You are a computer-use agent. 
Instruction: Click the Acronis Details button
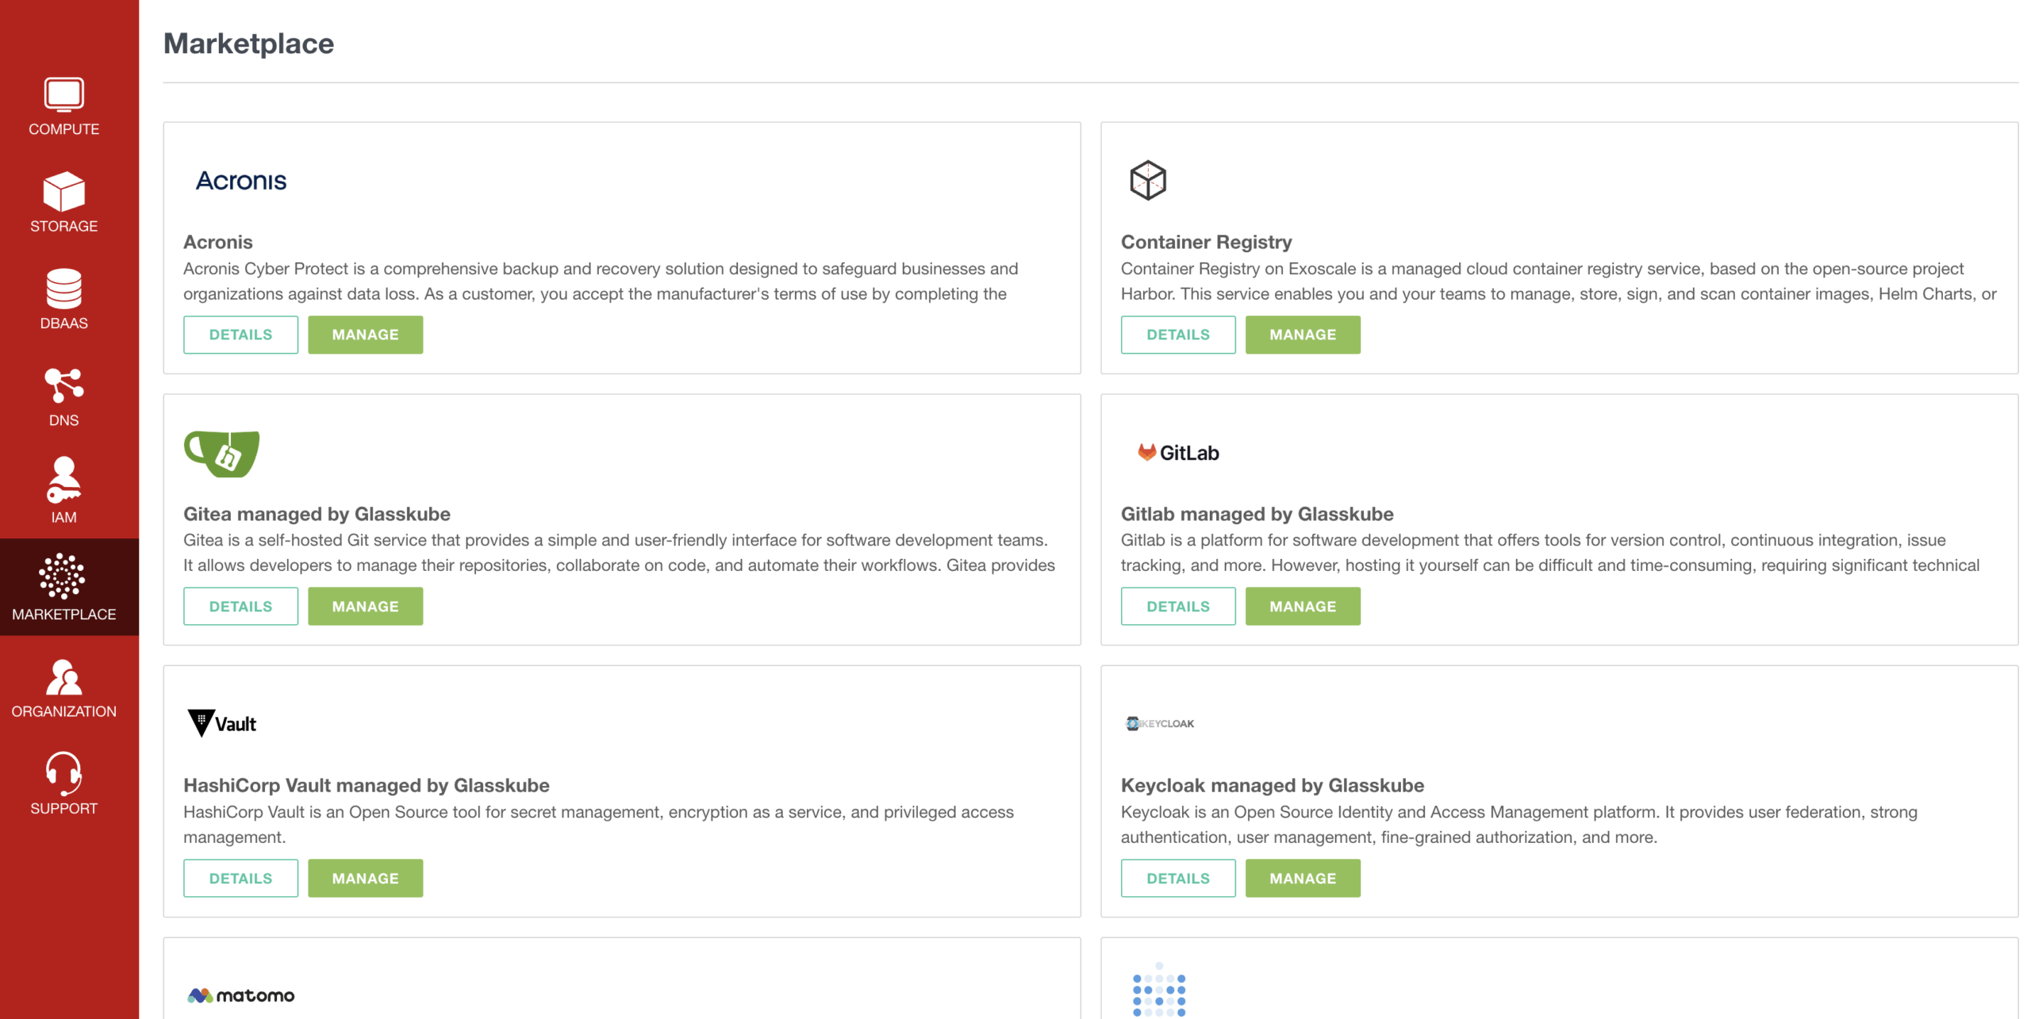click(240, 335)
